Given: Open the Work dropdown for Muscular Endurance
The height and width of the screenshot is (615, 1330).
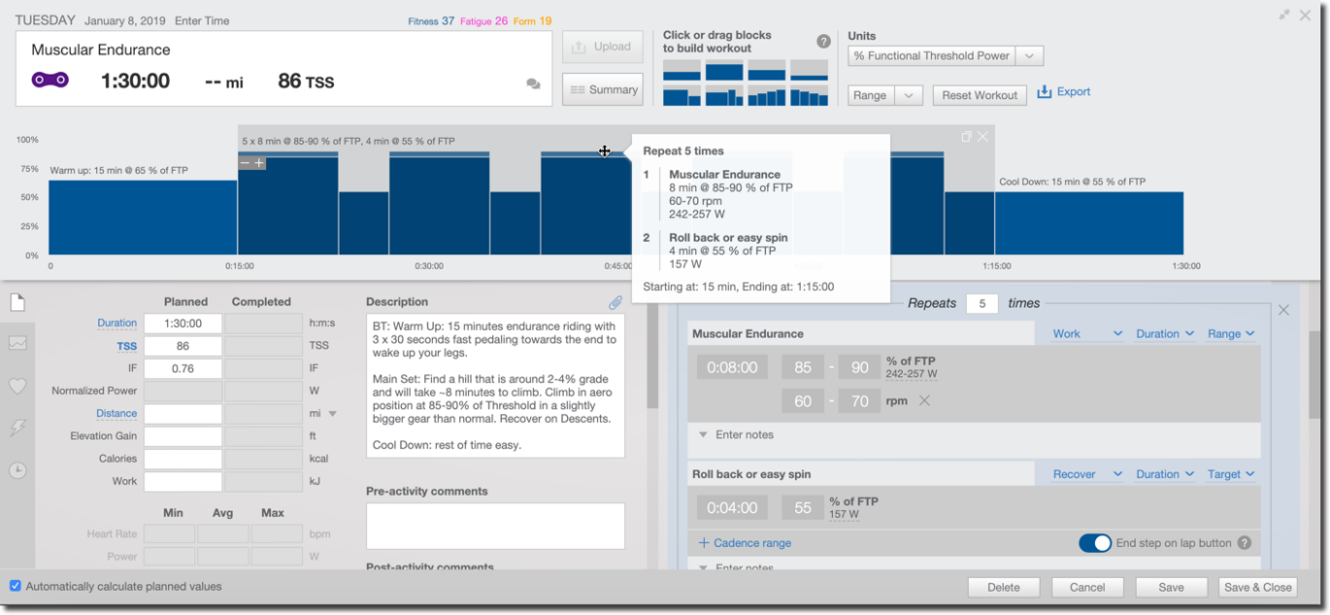Looking at the screenshot, I should click(x=1084, y=333).
